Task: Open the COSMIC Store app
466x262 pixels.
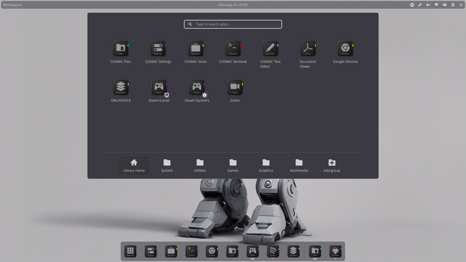Action: (195, 52)
